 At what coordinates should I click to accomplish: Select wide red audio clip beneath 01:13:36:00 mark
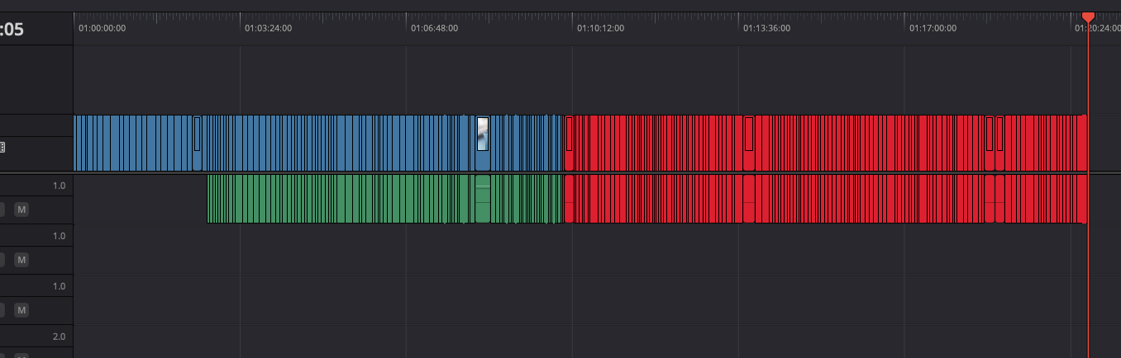[749, 199]
